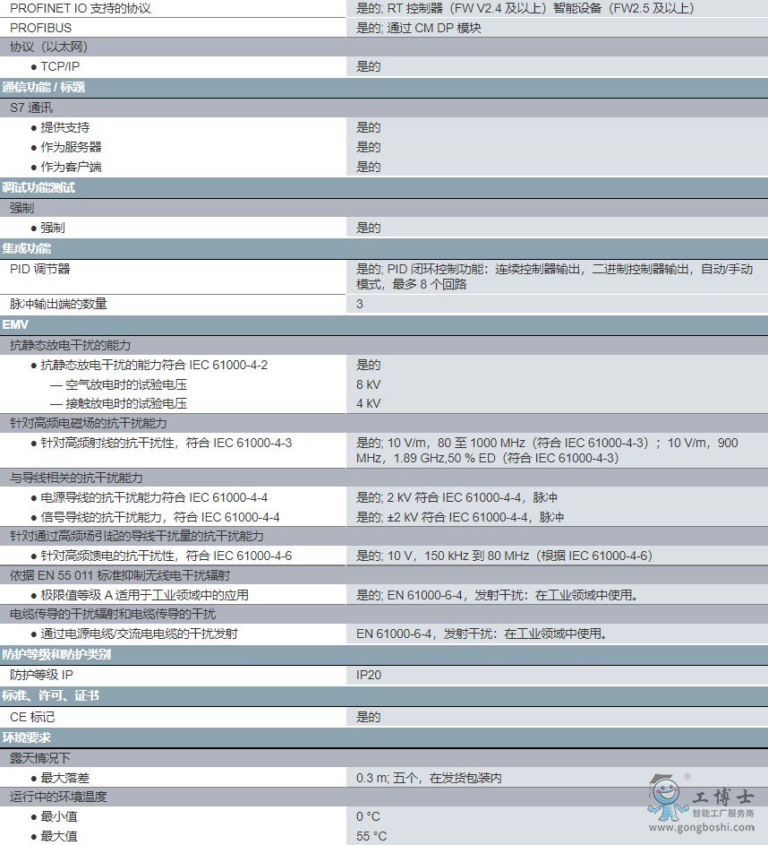
Task: Select the 'PROFIBUS' row label
Action: click(40, 28)
